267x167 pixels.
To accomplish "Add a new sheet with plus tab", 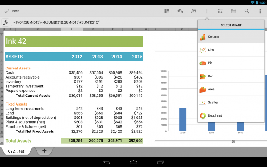I will pos(44,151).
